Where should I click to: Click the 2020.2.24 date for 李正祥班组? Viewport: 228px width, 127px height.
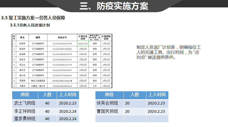[68, 112]
